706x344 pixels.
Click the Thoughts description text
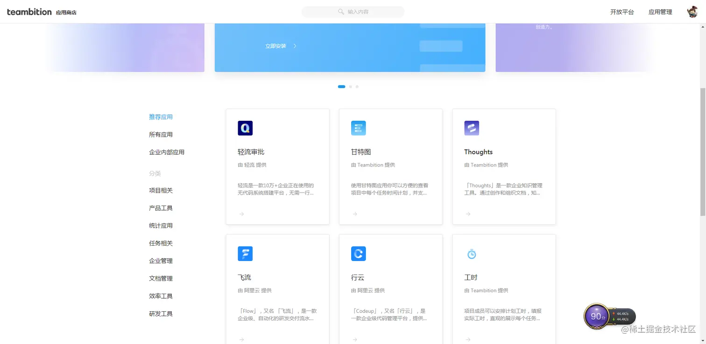(x=503, y=189)
